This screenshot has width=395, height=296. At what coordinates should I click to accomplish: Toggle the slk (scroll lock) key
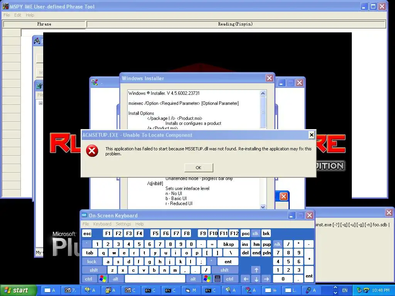click(255, 233)
